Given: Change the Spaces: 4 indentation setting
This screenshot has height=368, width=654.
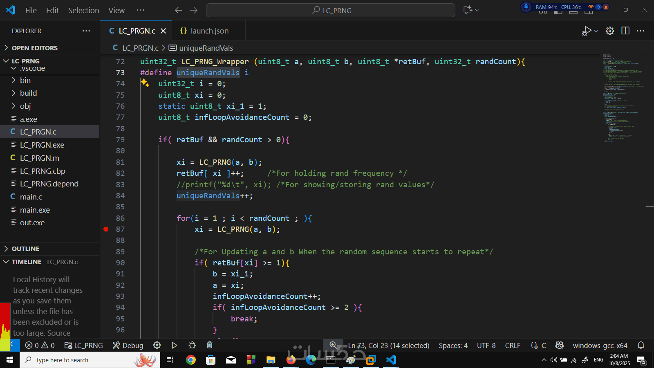Looking at the screenshot, I should [x=453, y=346].
